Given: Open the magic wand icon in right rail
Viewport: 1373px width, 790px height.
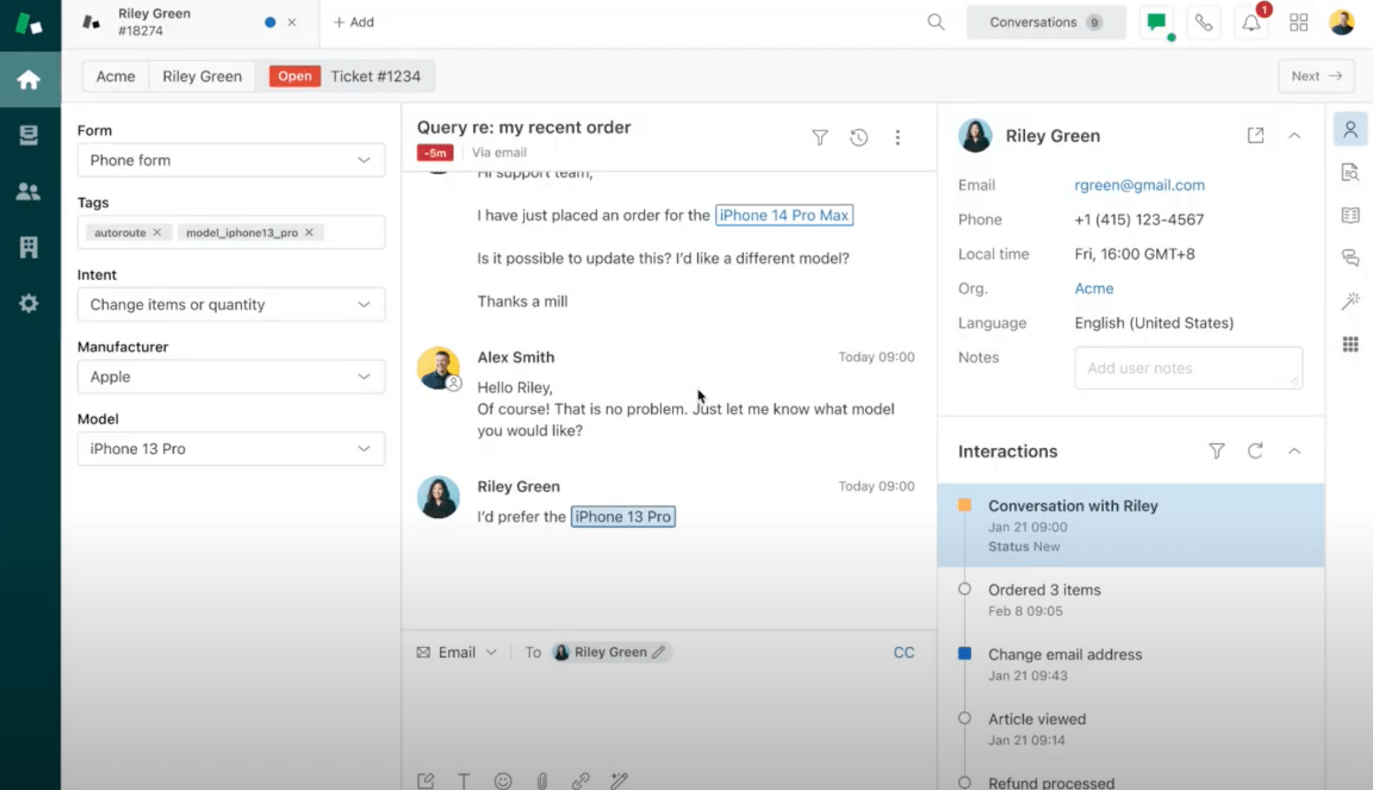Looking at the screenshot, I should (x=1350, y=301).
